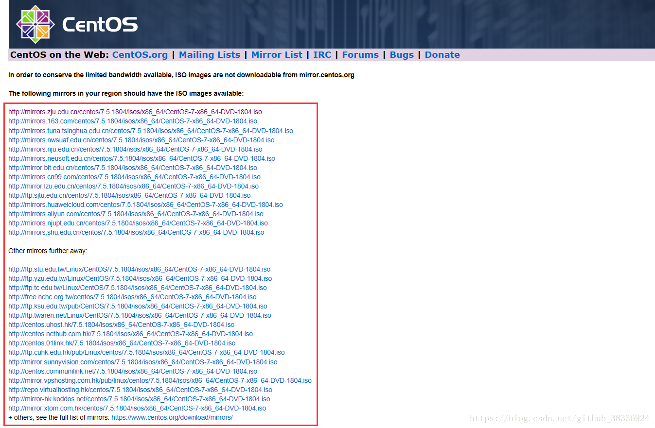Viewport: 655px width, 428px height.
Task: Open the IRC link
Action: click(322, 55)
